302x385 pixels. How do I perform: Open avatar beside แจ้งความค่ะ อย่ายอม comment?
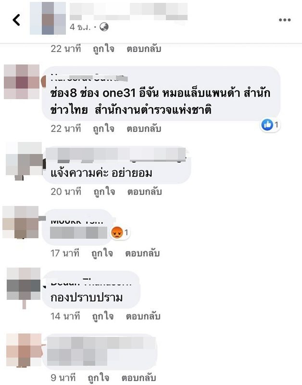coord(24,161)
